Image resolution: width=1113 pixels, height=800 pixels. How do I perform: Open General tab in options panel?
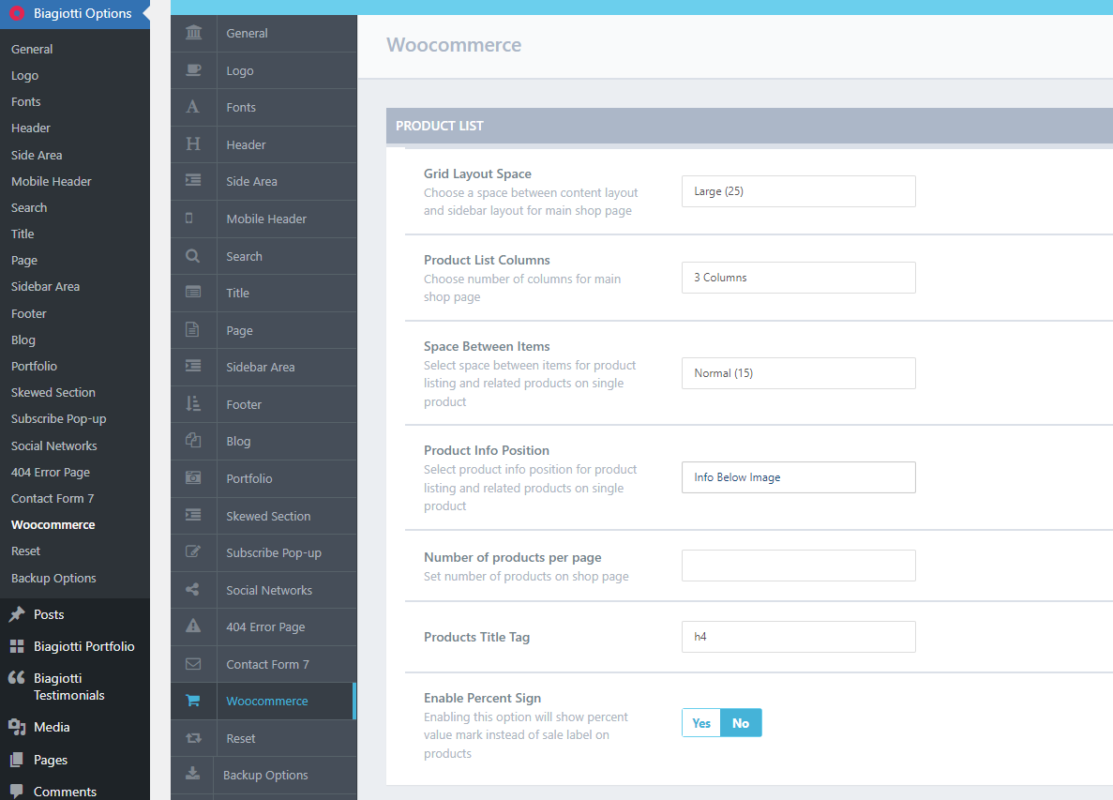(264, 34)
